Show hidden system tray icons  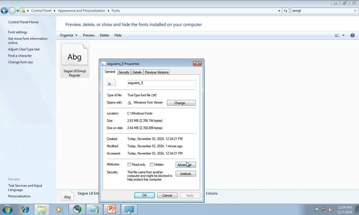point(310,210)
